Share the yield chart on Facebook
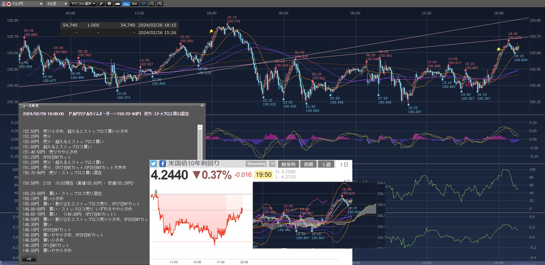This screenshot has width=545, height=265. tap(162, 164)
